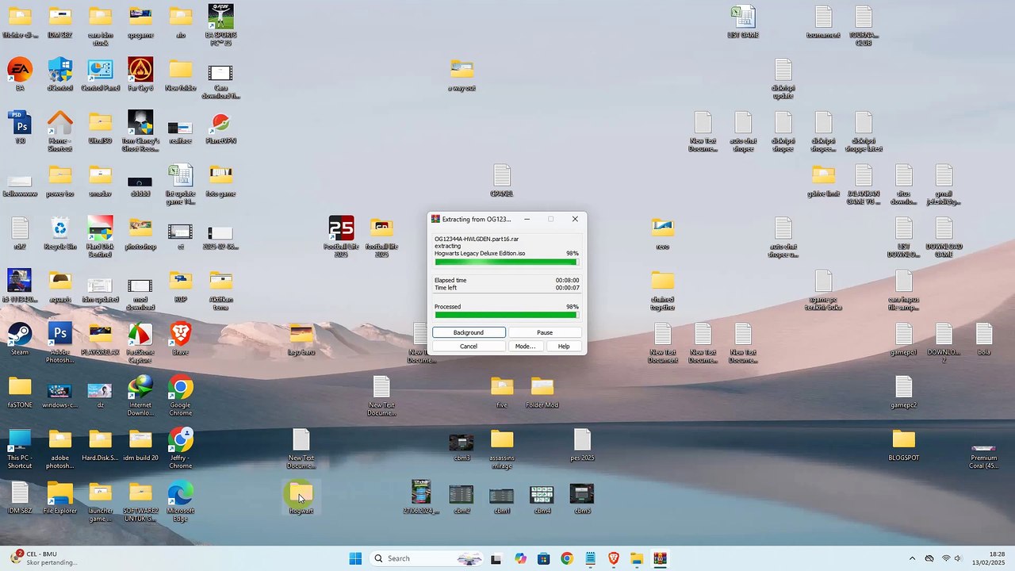Open the Jeffry - Chrome profile shortcut
Viewport: 1015px width, 571px height.
pyautogui.click(x=181, y=448)
